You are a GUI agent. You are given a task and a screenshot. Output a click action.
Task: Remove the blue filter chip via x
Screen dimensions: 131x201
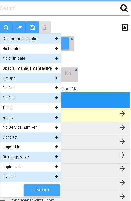click(x=72, y=39)
